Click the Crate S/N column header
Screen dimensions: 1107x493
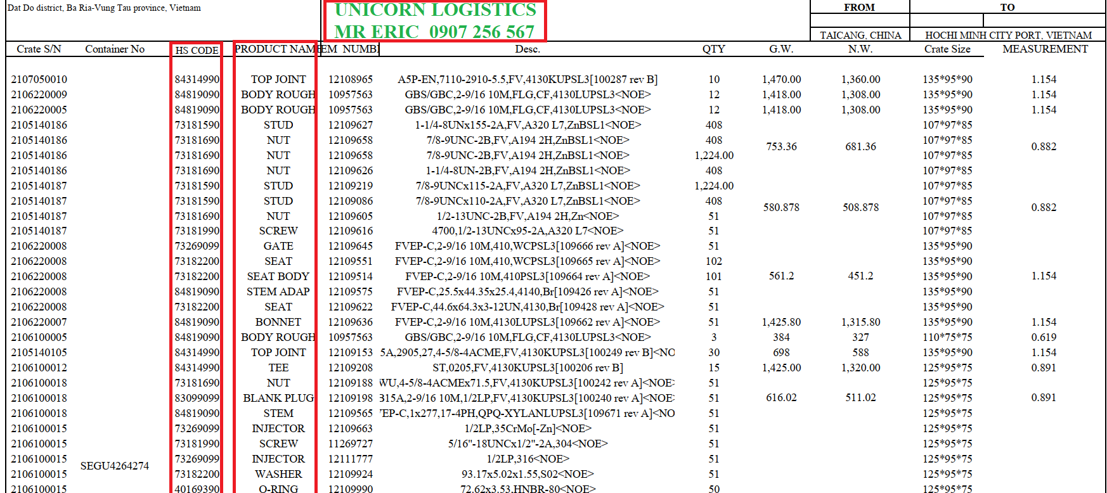[x=39, y=49]
